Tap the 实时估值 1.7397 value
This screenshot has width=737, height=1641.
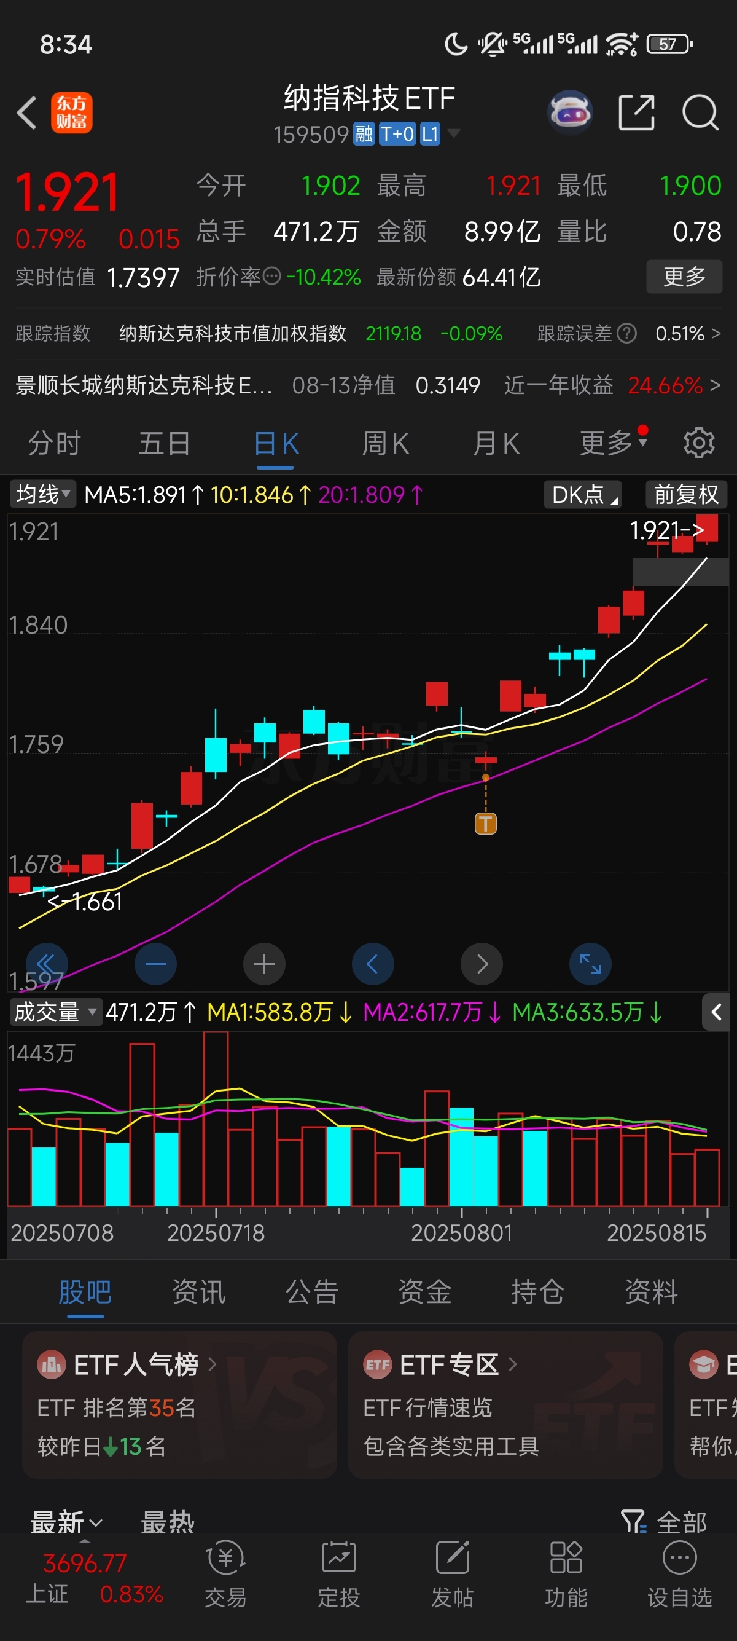[x=143, y=277]
